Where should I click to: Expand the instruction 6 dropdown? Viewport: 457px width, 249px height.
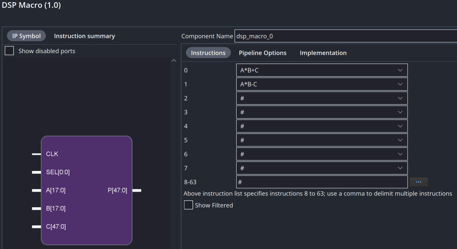pos(322,154)
